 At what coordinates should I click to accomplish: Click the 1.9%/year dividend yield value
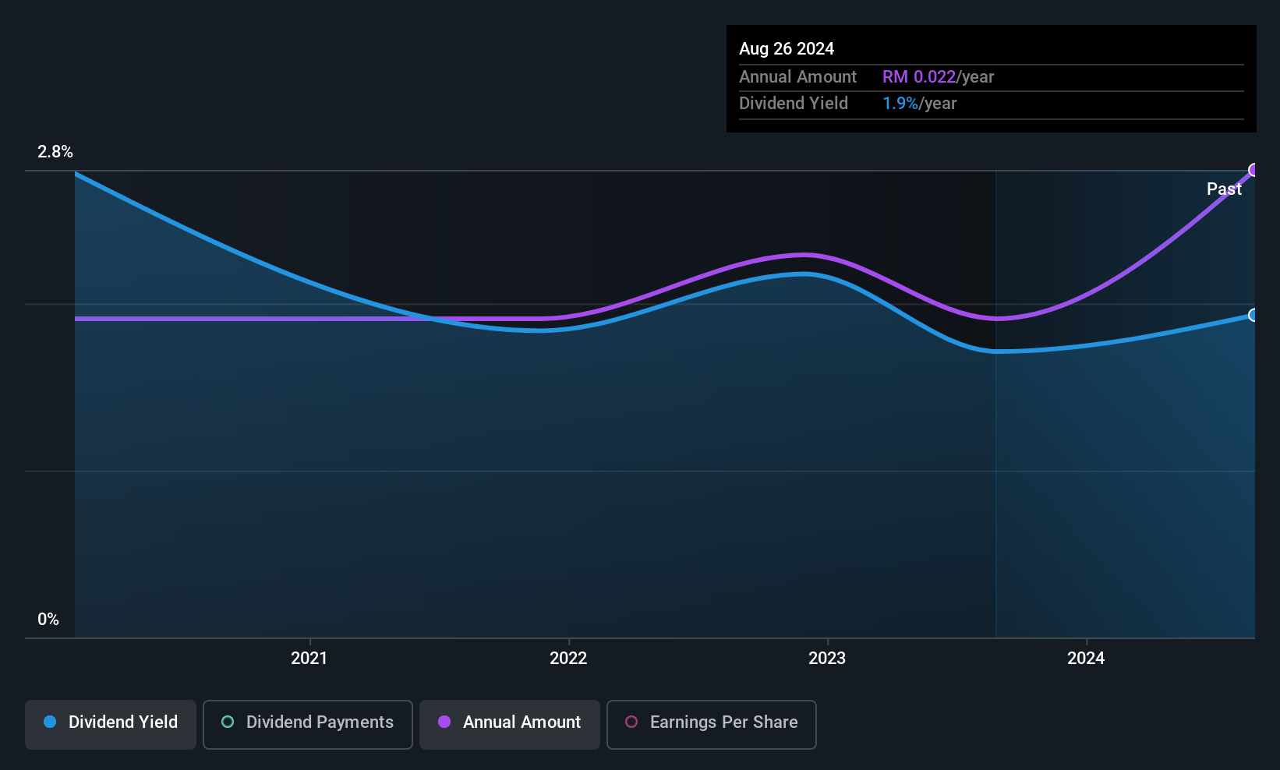920,103
